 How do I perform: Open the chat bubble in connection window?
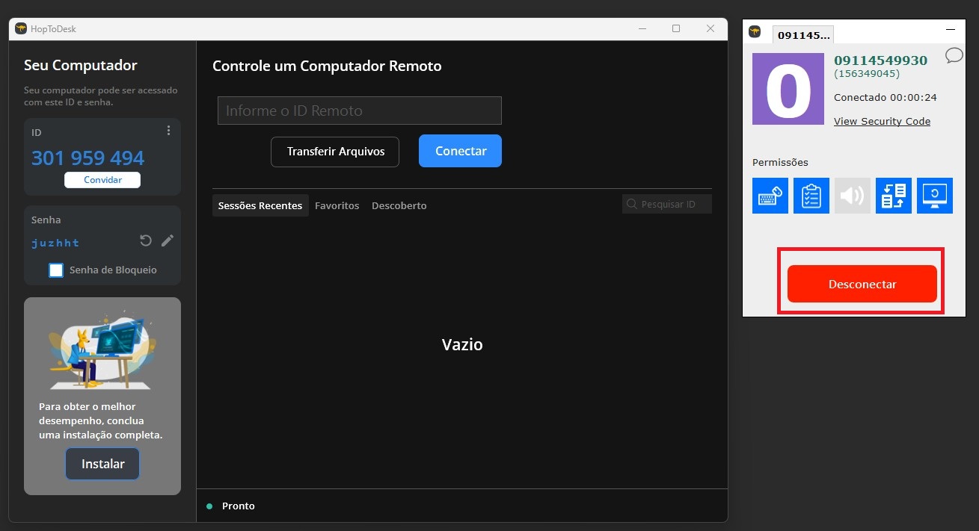pos(954,55)
